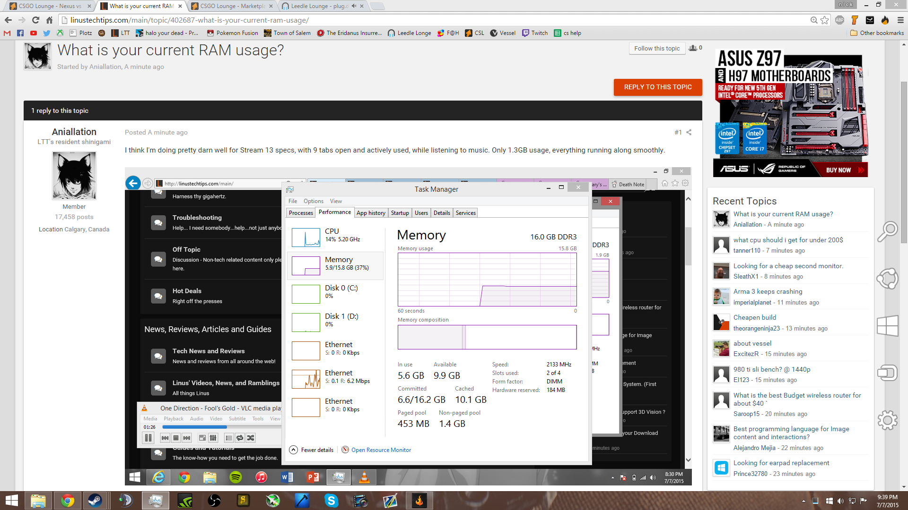The height and width of the screenshot is (510, 908).
Task: Open the Adblock Plus extension icon
Action: [840, 20]
